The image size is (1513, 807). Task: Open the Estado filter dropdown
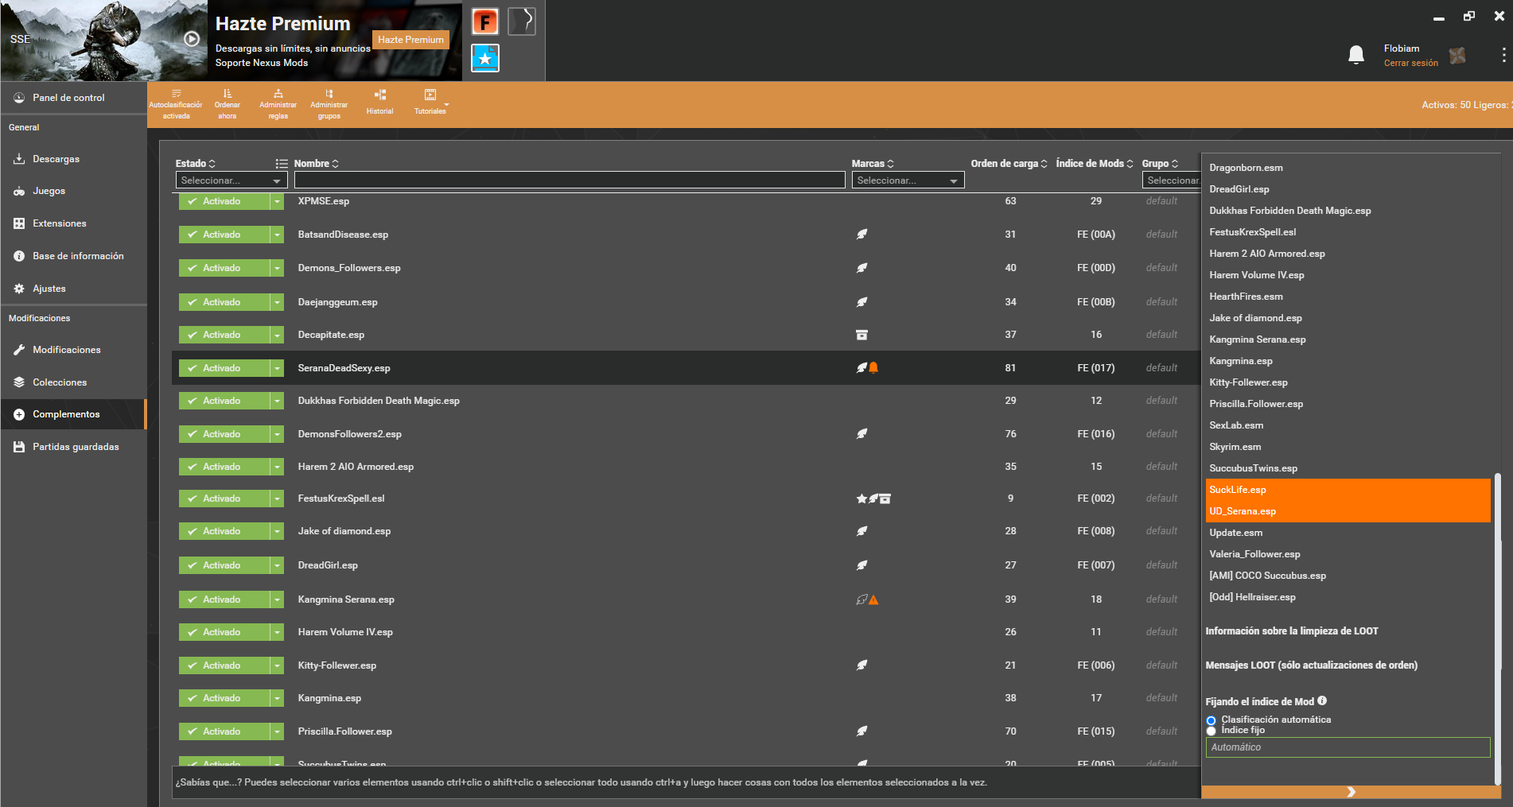click(x=231, y=180)
